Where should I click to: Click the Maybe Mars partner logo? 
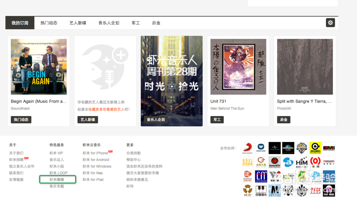coord(302,190)
